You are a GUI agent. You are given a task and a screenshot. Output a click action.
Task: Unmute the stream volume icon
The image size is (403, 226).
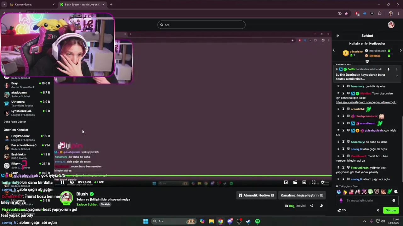pos(72,182)
